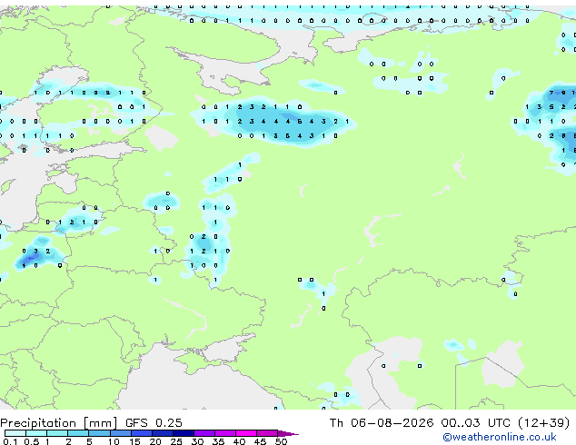Click the legend value '35'
The width and height of the screenshot is (576, 445).
[x=218, y=441]
